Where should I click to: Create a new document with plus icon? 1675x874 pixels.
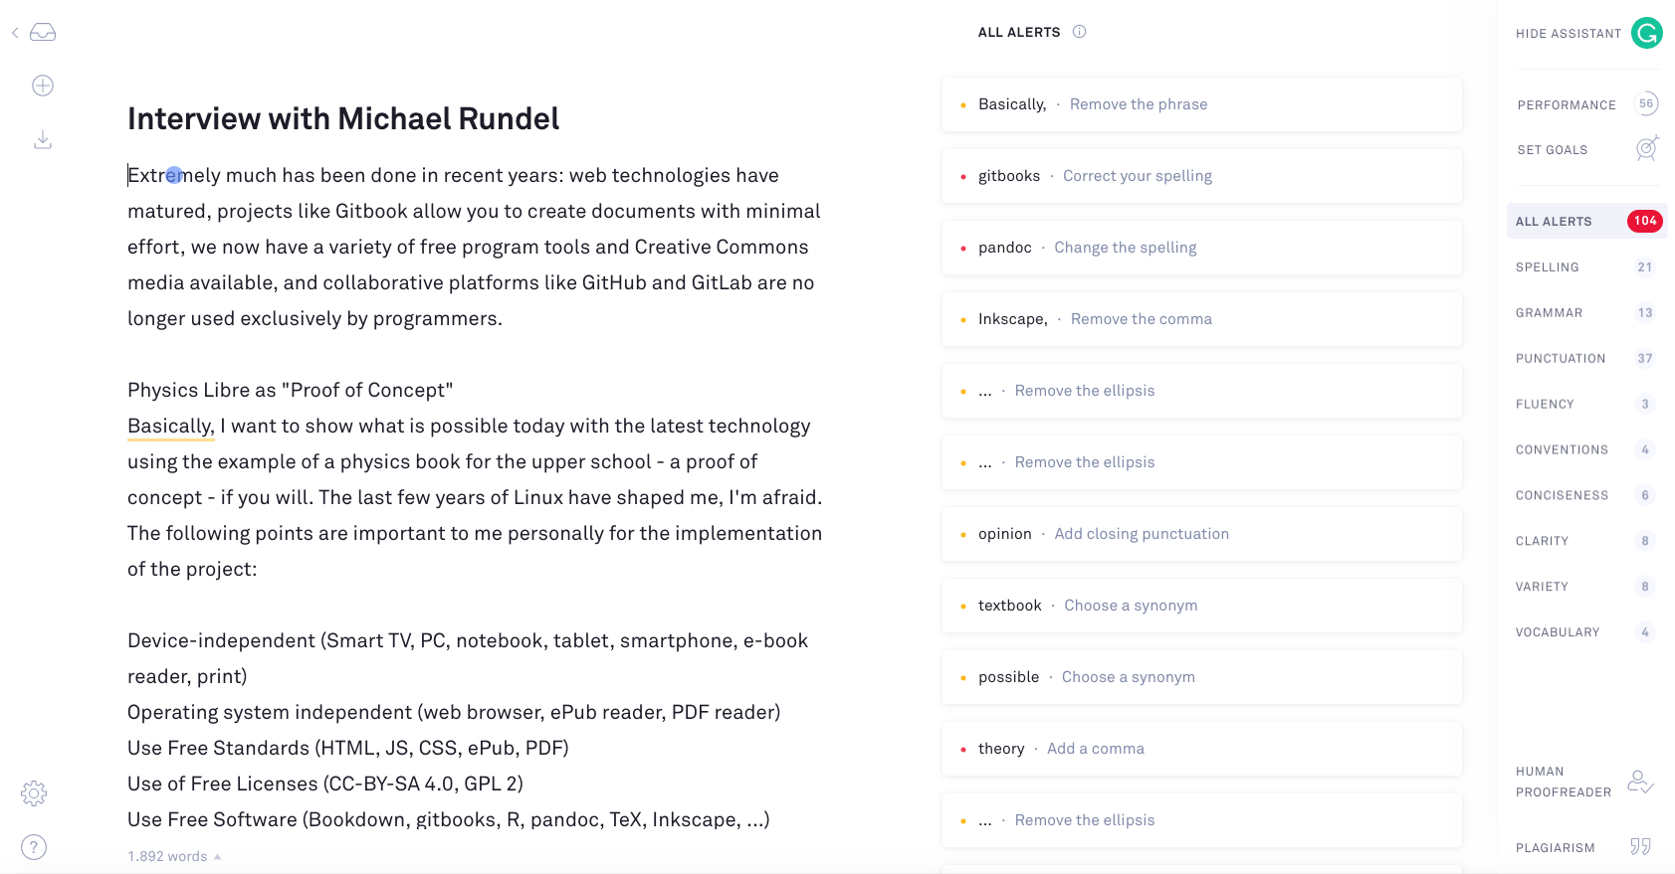click(43, 86)
